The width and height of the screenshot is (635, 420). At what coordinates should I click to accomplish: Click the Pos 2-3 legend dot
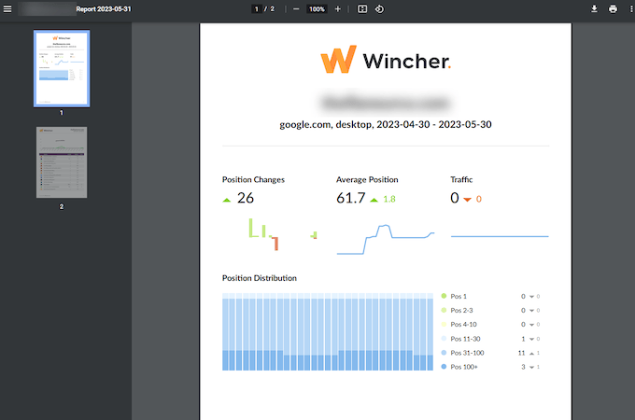pos(444,311)
